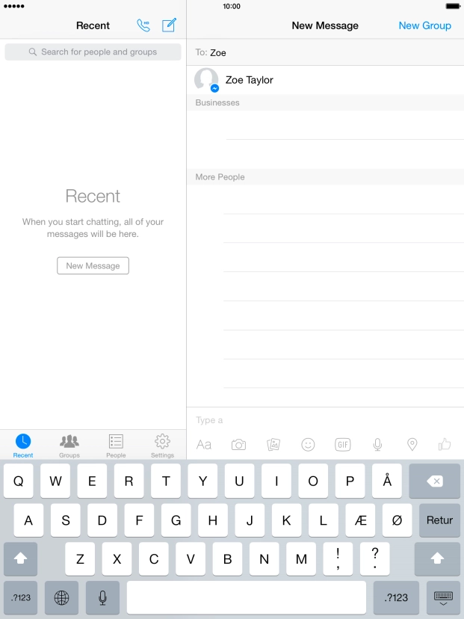Click the Type a message field
464x619 pixels.
325,420
